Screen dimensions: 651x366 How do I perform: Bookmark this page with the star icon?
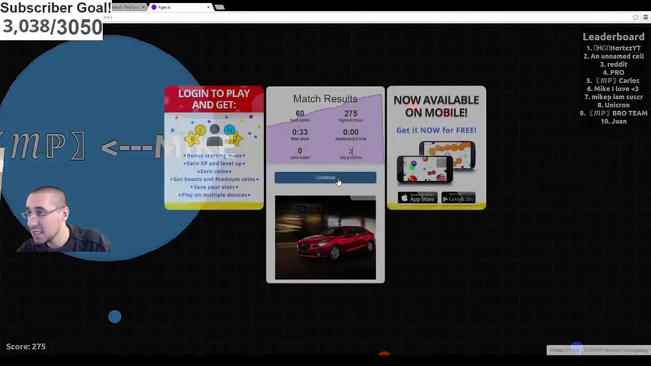click(x=635, y=17)
